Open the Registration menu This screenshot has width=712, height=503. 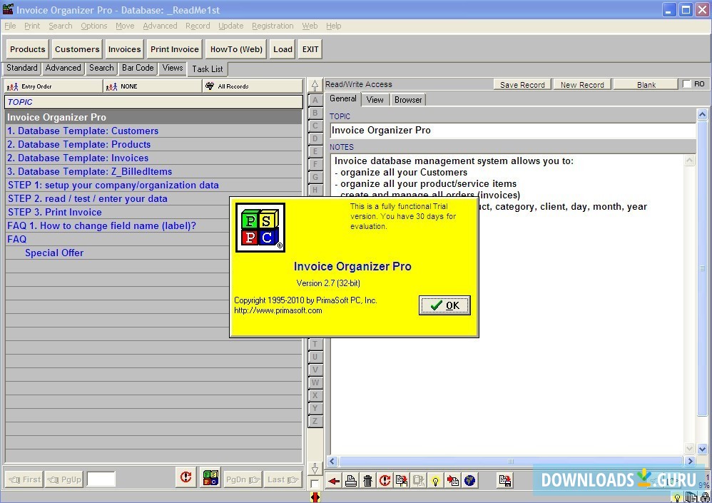[x=273, y=26]
